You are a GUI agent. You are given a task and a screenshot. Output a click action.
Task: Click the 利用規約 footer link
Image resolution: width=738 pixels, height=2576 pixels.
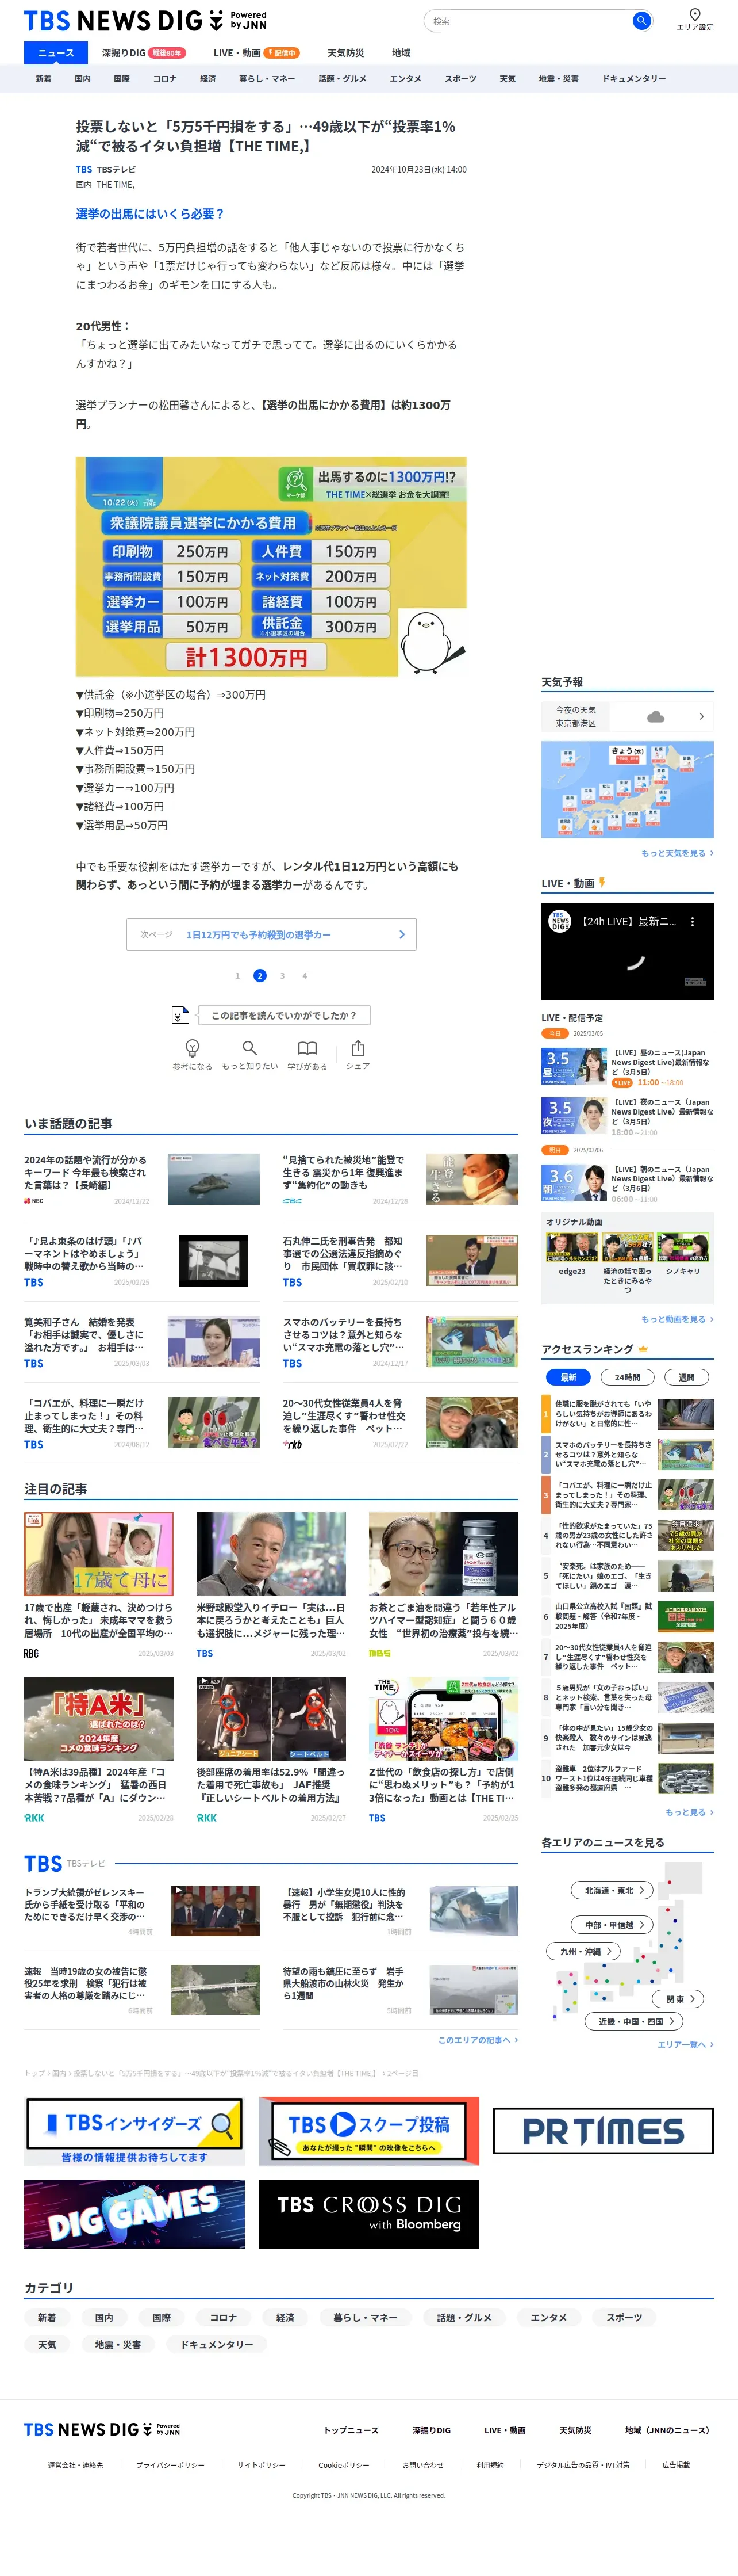point(489,2465)
